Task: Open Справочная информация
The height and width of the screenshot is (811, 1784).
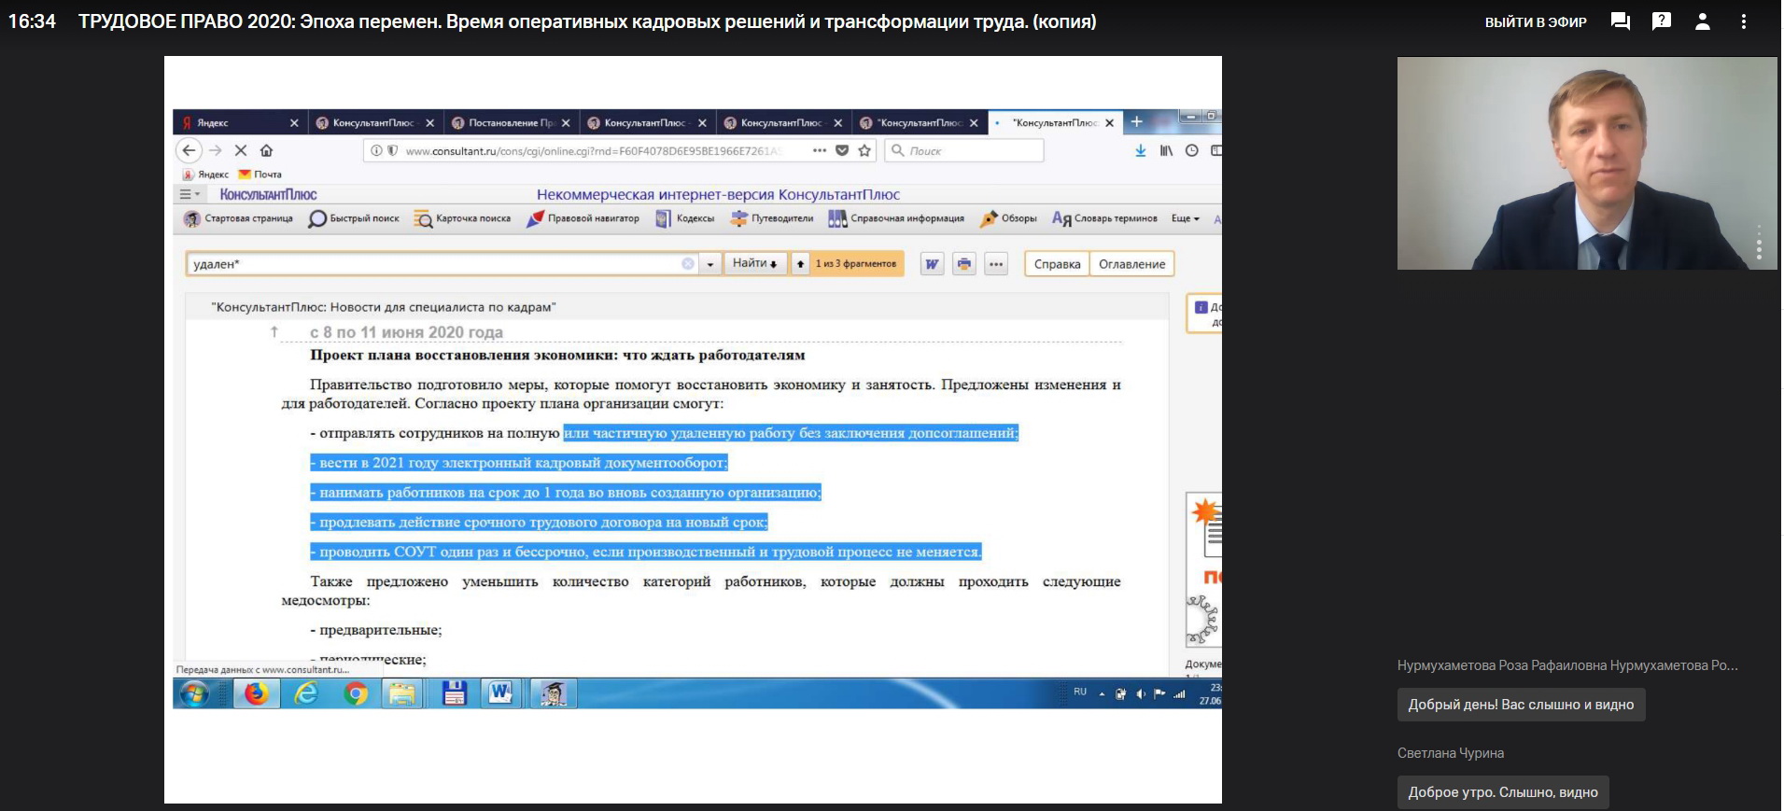Action: 896,218
